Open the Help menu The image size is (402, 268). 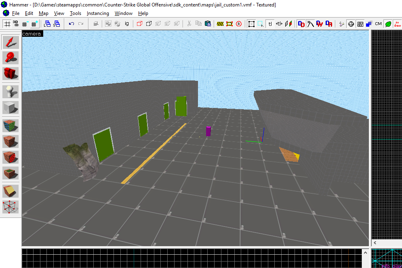(143, 13)
